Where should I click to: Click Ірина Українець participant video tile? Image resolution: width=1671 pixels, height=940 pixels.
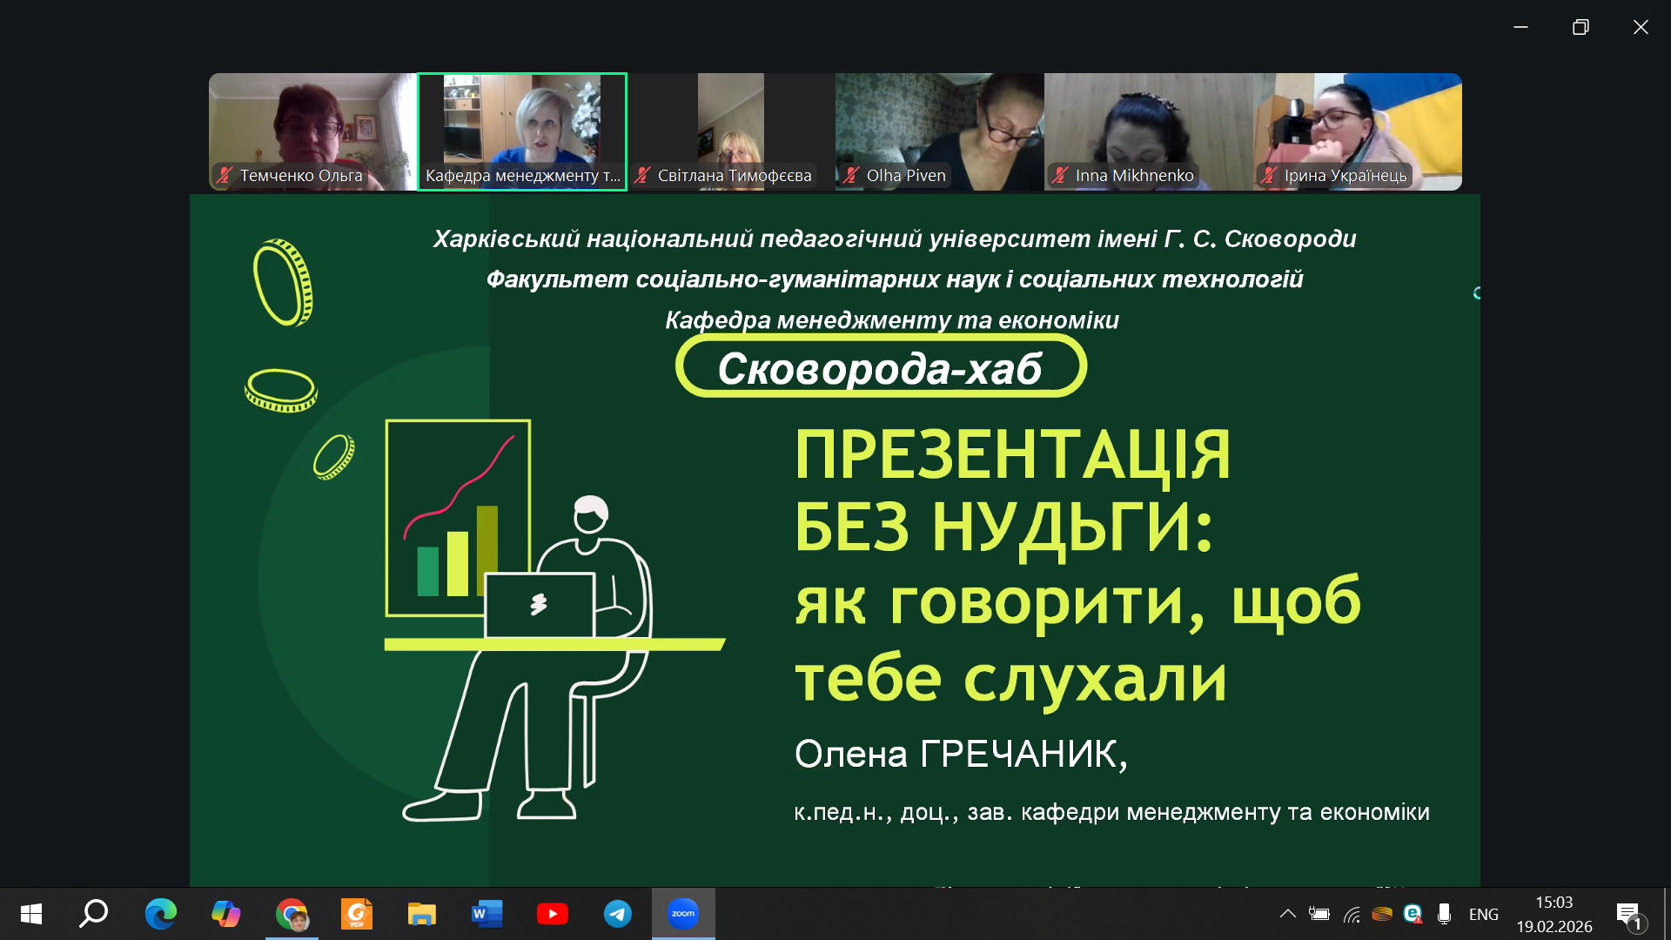(x=1357, y=131)
